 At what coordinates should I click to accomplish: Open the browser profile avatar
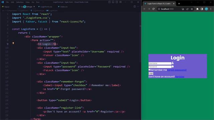(x=207, y=9)
